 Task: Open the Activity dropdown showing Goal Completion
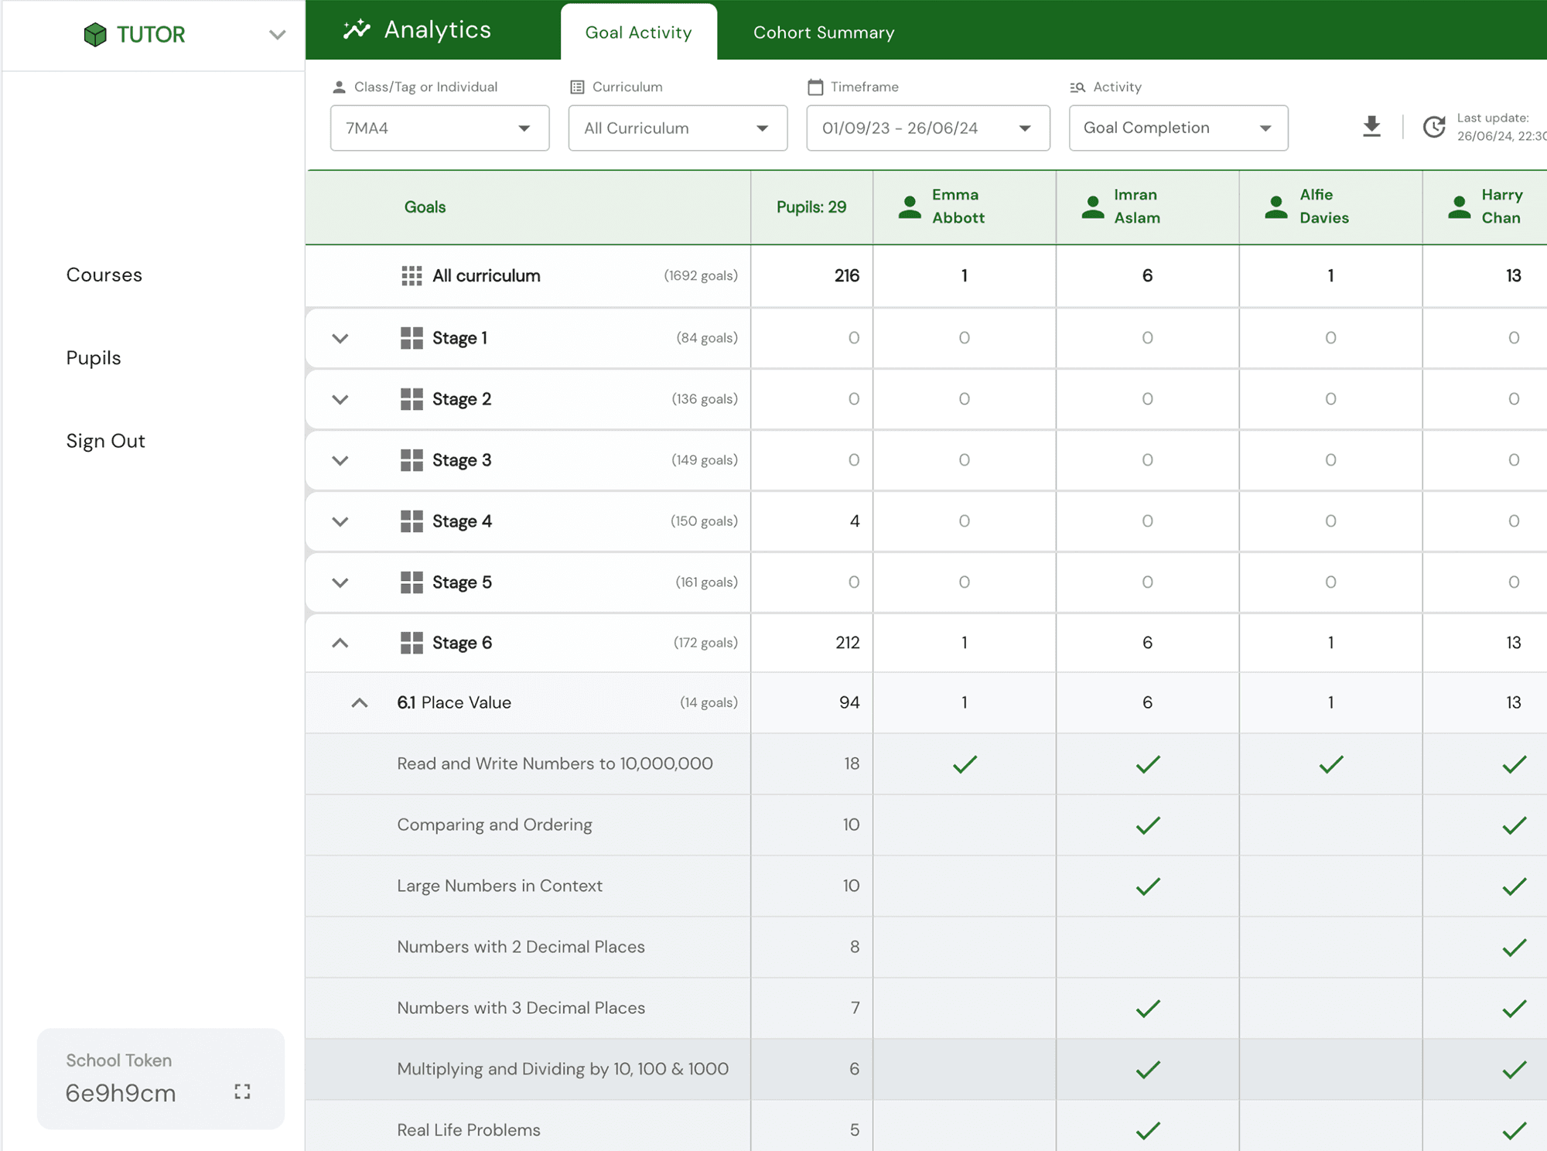pos(1177,128)
